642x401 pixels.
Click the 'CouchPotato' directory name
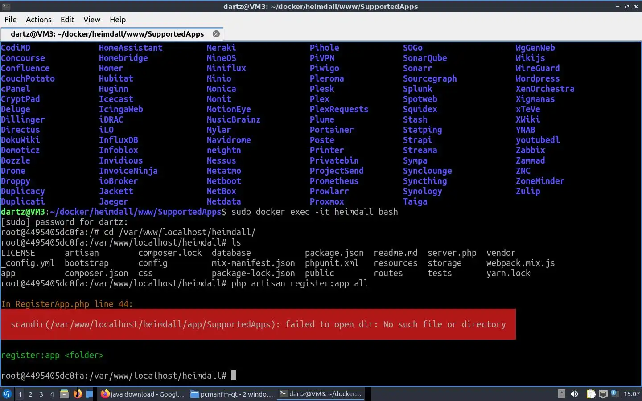28,78
